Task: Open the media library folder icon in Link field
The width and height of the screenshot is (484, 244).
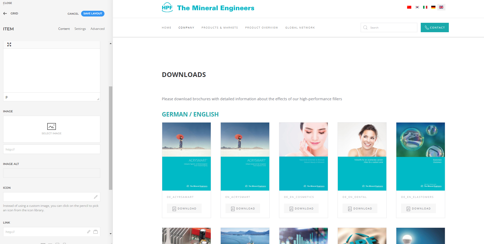Action: coord(96,232)
